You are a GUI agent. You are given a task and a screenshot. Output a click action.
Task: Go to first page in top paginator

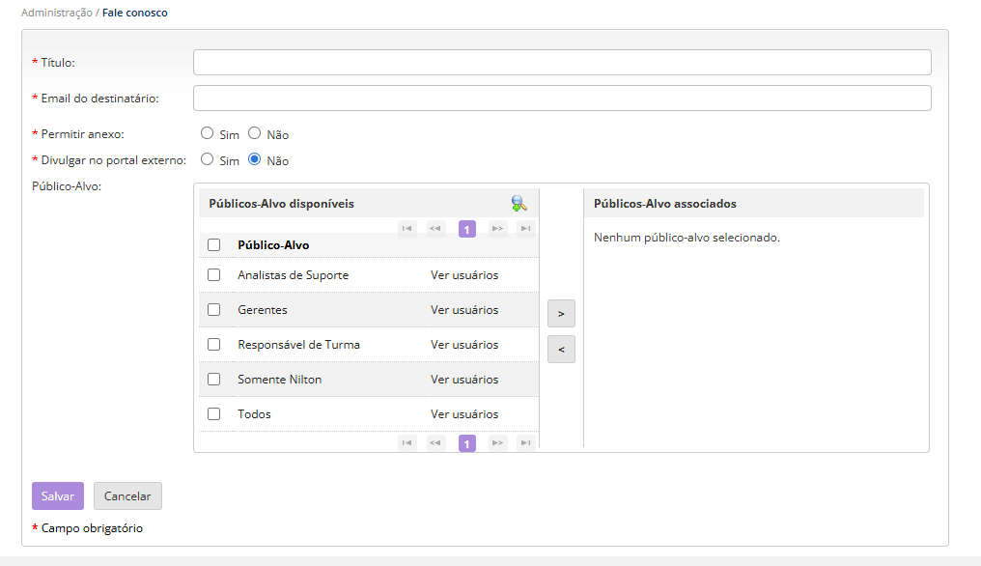click(407, 229)
